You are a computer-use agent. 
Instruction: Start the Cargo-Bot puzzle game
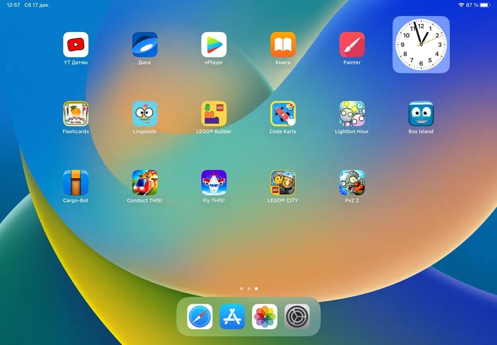point(76,182)
